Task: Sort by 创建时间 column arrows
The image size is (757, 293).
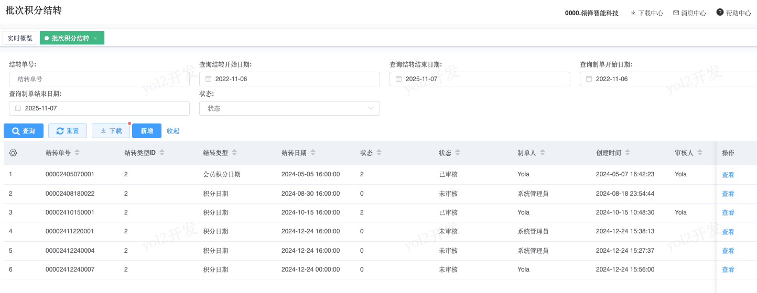Action: pyautogui.click(x=628, y=153)
